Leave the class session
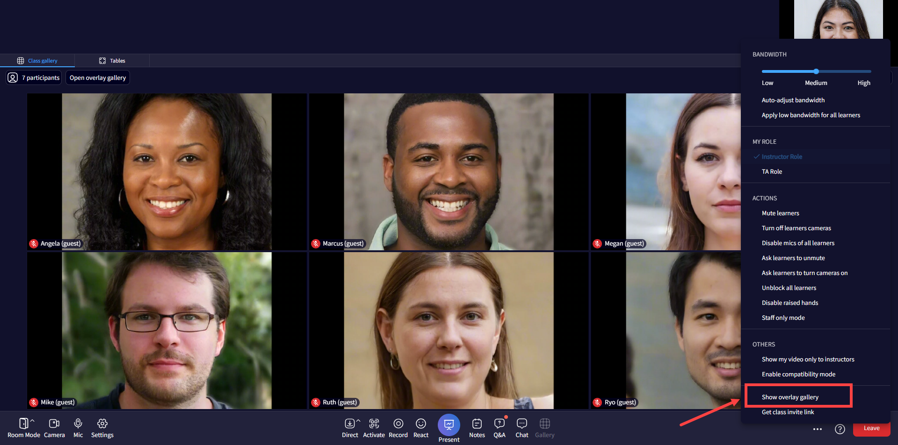Image resolution: width=898 pixels, height=445 pixels. [871, 428]
